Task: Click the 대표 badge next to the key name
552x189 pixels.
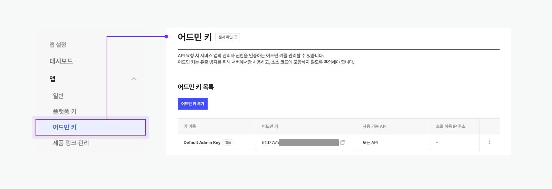Action: [228, 142]
